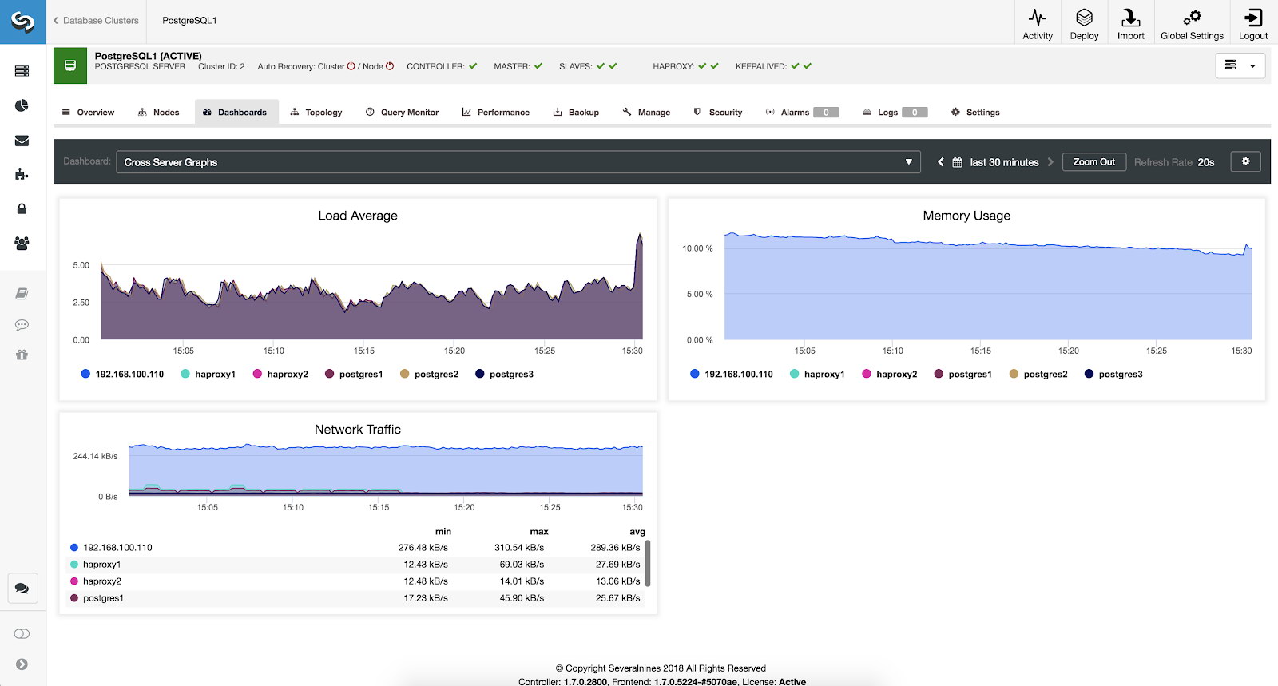Screen dimensions: 1278x686
Task: Click the Zoom Out button
Action: (x=1093, y=162)
